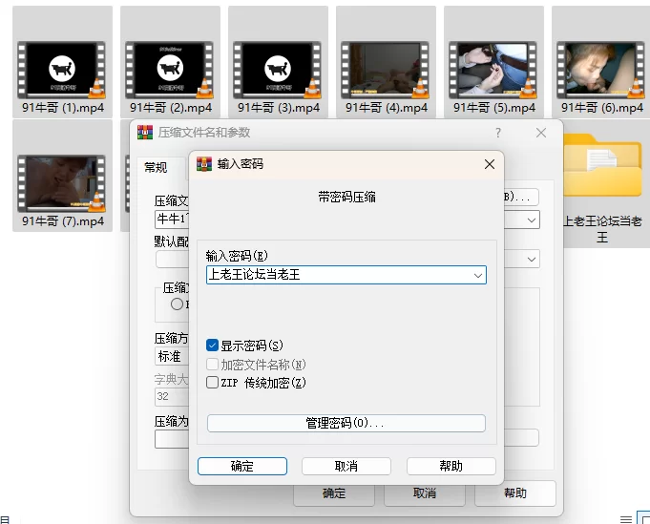Close the 压缩文件名和参数 window with X
Image resolution: width=650 pixels, height=524 pixels.
click(541, 133)
